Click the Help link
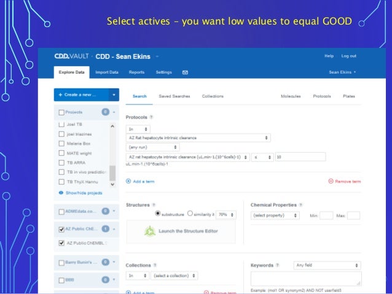 point(329,56)
